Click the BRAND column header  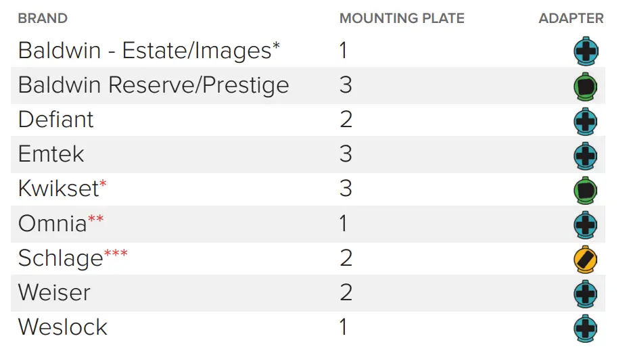(43, 18)
